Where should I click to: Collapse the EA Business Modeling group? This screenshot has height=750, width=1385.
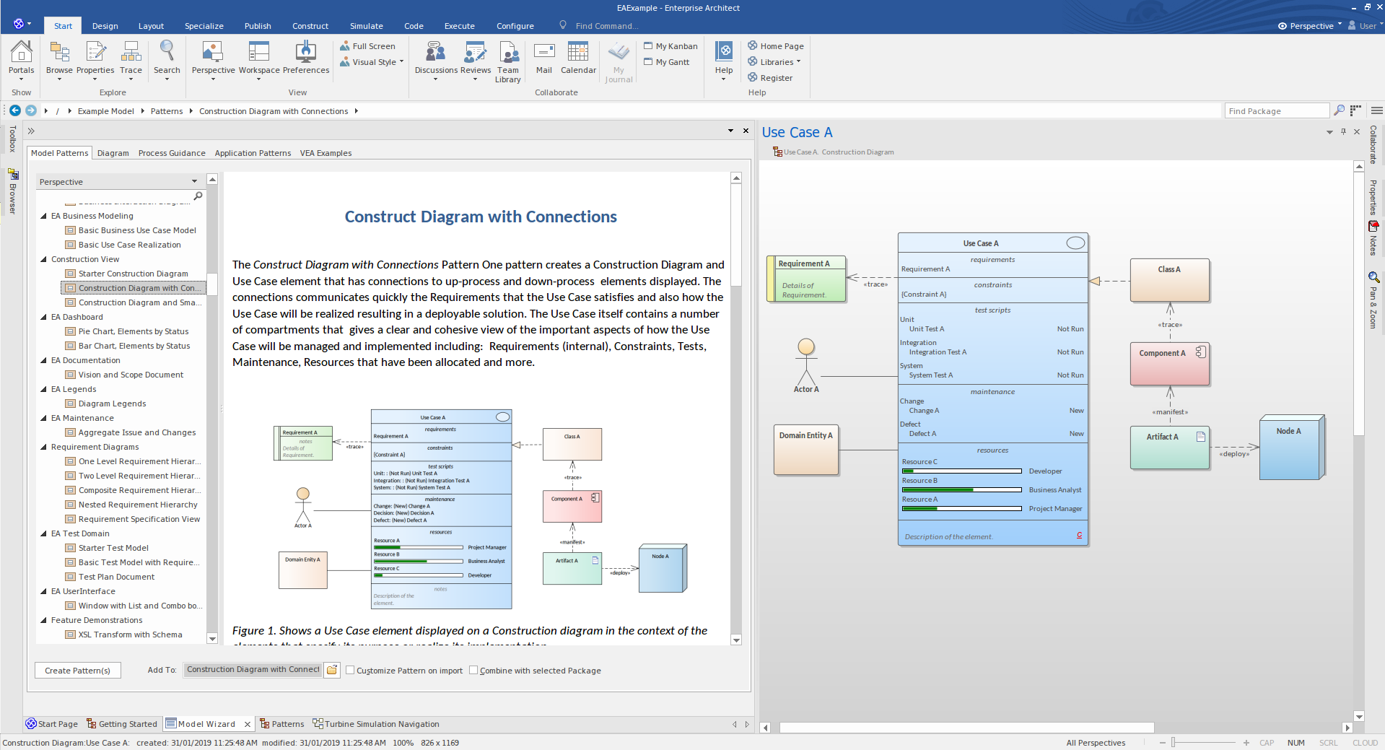tap(43, 216)
